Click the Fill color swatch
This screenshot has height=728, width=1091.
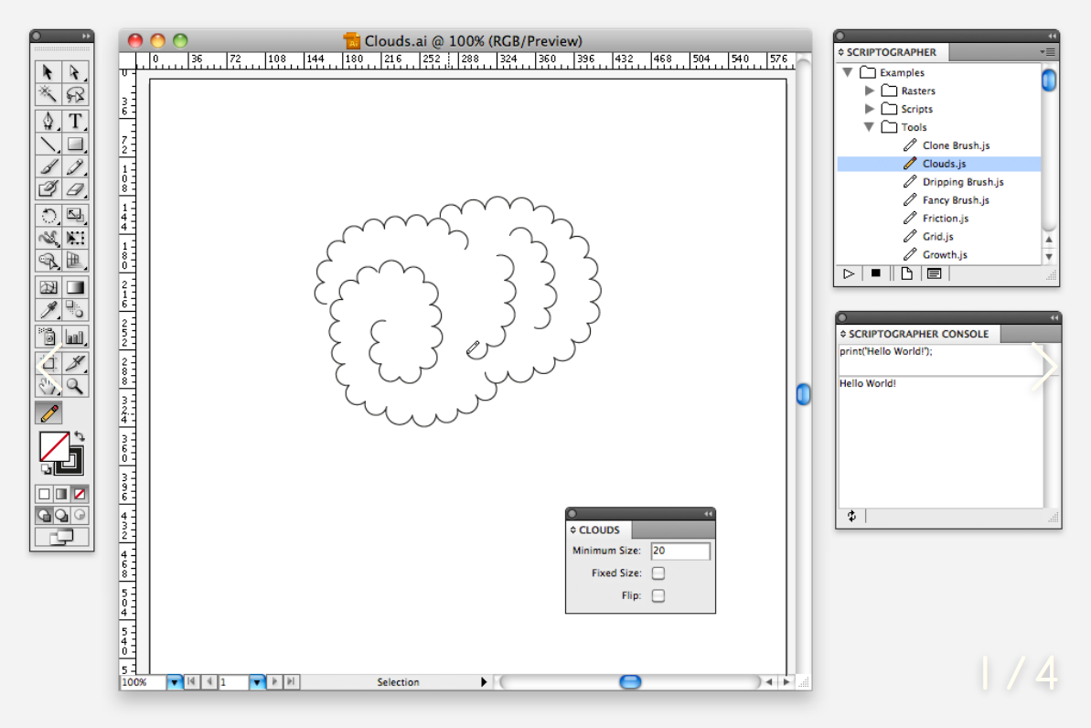[54, 446]
